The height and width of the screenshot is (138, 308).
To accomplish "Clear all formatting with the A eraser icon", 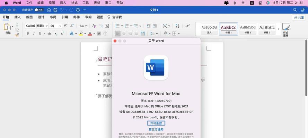I will tap(94, 26).
